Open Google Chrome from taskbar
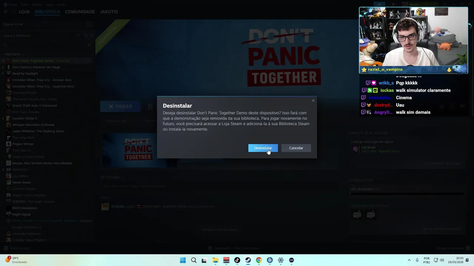The height and width of the screenshot is (266, 474). 259,260
